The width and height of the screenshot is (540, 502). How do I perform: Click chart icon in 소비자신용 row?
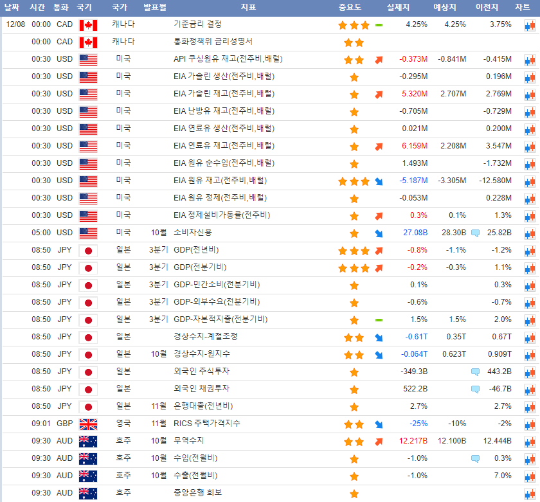(x=529, y=234)
